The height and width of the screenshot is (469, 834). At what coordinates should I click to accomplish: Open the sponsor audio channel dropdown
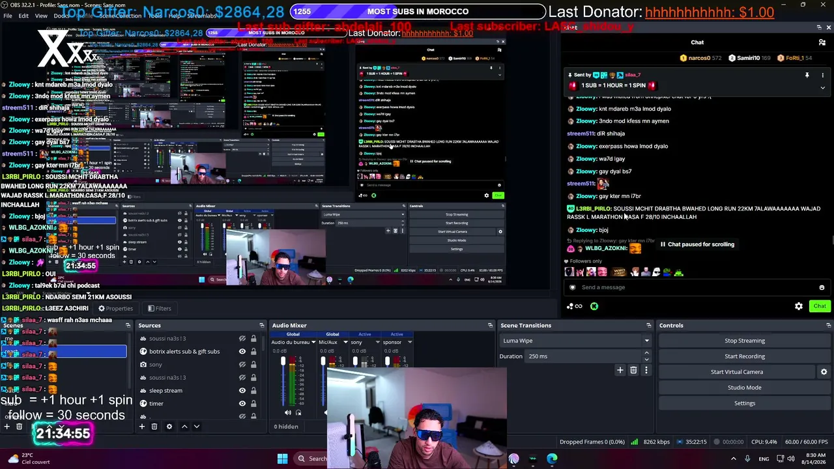410,343
